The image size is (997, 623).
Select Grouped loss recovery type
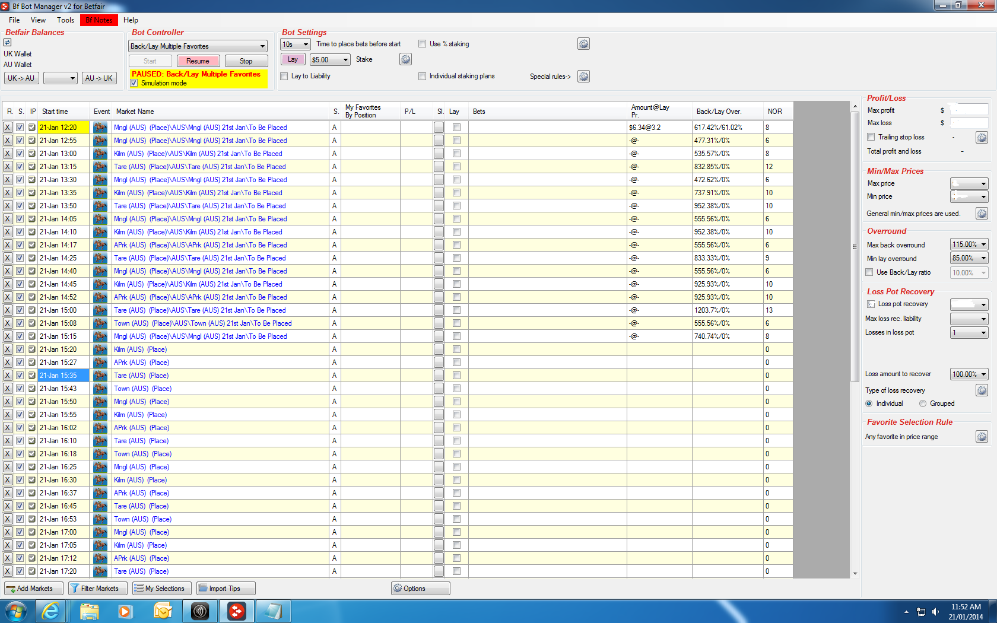tap(923, 403)
